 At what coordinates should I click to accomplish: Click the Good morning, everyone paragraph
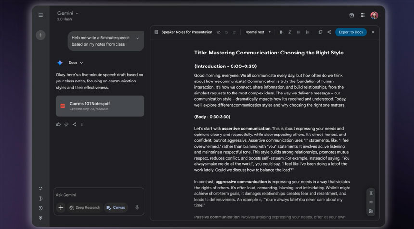[x=270, y=90]
